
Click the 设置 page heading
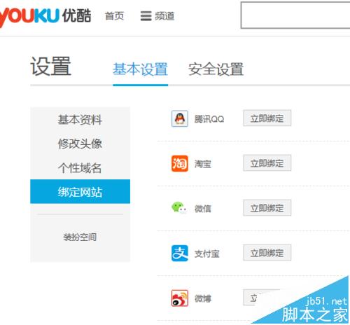tap(50, 67)
